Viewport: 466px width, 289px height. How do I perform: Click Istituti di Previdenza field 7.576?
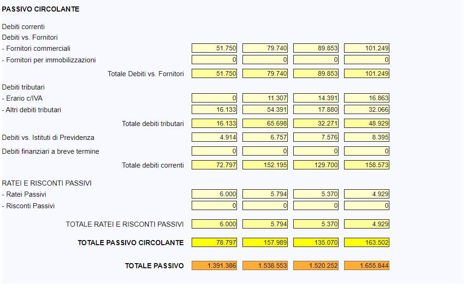coord(316,137)
